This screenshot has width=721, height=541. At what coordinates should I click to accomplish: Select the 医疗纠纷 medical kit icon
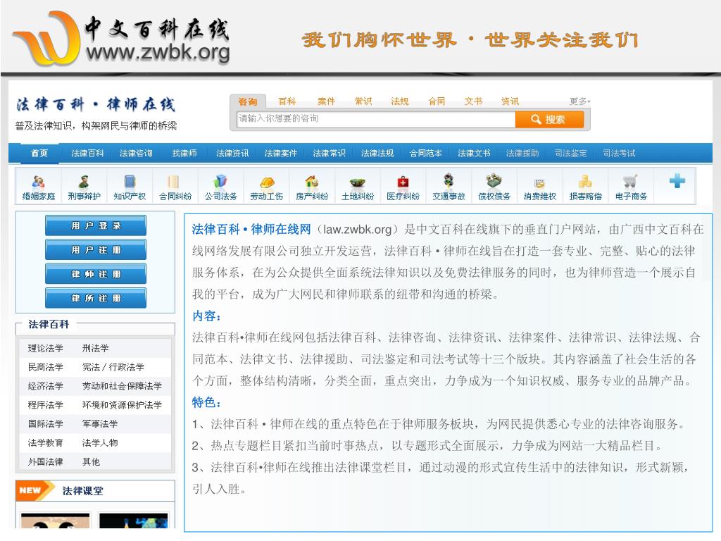pos(403,182)
